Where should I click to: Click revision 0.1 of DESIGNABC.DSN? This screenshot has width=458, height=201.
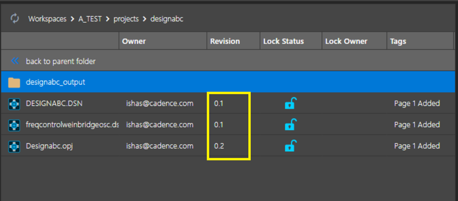point(218,104)
